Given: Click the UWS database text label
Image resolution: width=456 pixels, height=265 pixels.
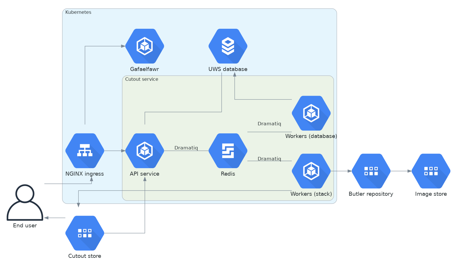Looking at the screenshot, I should pos(228,69).
